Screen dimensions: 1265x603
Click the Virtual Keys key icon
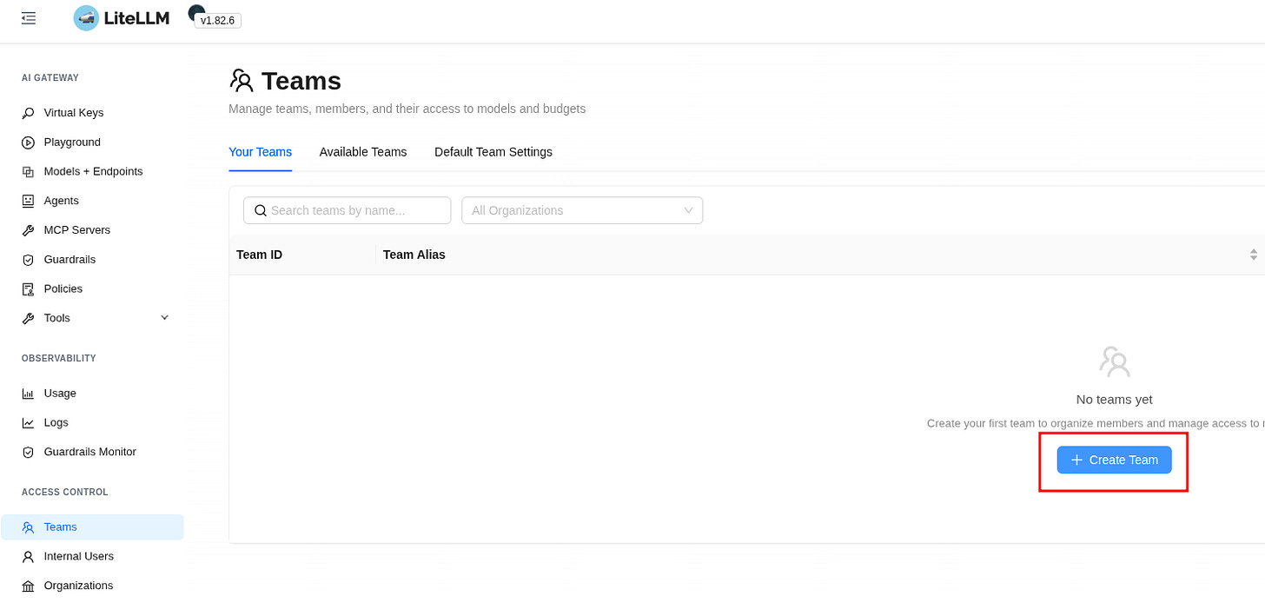click(x=28, y=113)
